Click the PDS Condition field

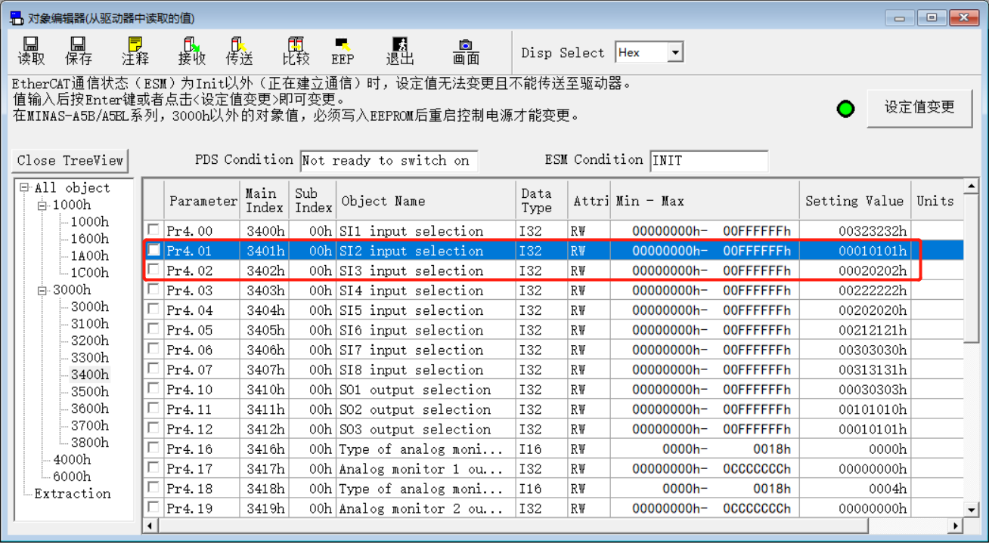tap(389, 161)
